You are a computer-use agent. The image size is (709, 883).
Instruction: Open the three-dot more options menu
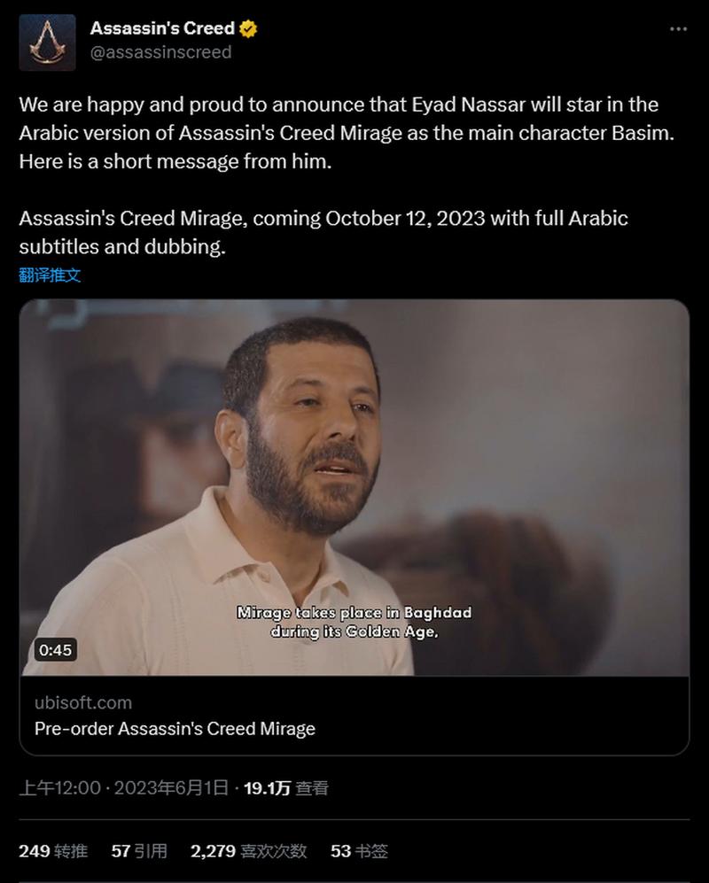(x=678, y=29)
